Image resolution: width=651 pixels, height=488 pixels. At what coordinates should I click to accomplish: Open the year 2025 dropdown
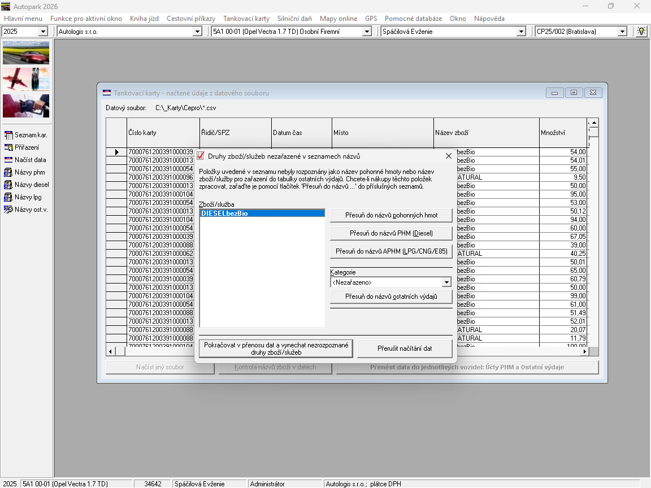tap(43, 32)
